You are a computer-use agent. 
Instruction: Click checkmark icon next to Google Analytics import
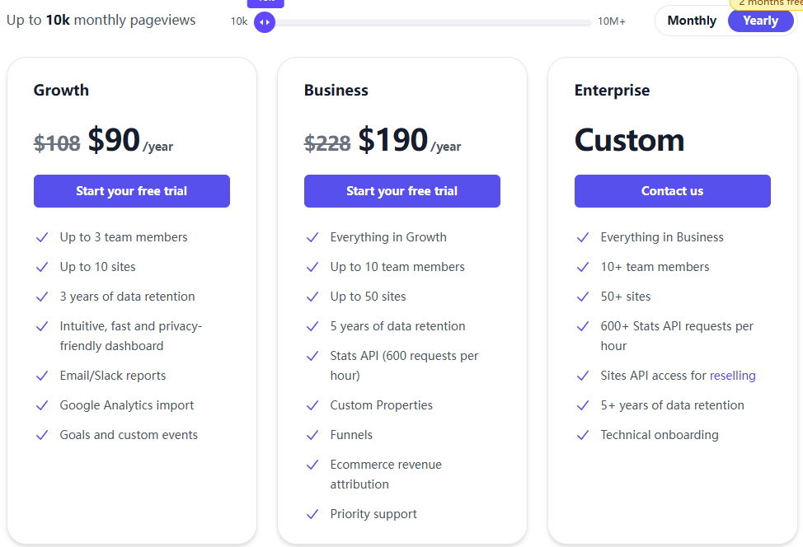[x=42, y=405]
